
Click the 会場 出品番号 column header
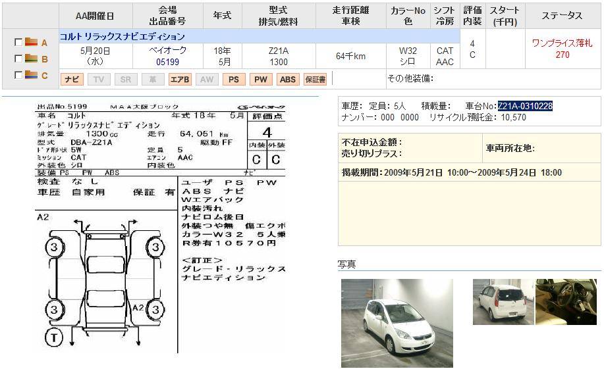[x=167, y=16]
